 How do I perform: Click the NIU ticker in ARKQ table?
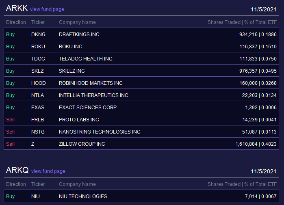pyautogui.click(x=35, y=196)
